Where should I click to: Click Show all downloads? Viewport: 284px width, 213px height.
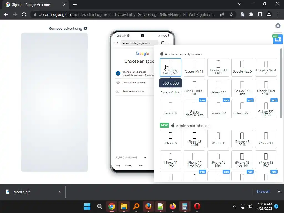coord(263,192)
